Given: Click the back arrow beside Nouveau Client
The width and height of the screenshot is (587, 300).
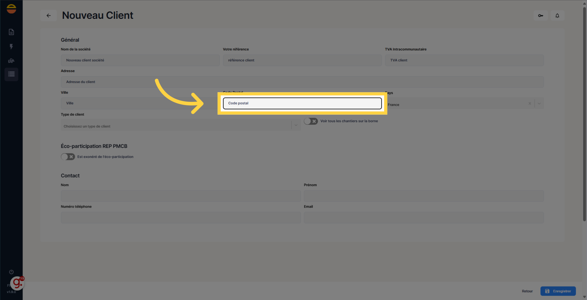Looking at the screenshot, I should tap(49, 15).
